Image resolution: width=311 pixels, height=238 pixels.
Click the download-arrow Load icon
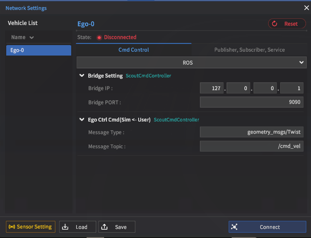pos(65,227)
